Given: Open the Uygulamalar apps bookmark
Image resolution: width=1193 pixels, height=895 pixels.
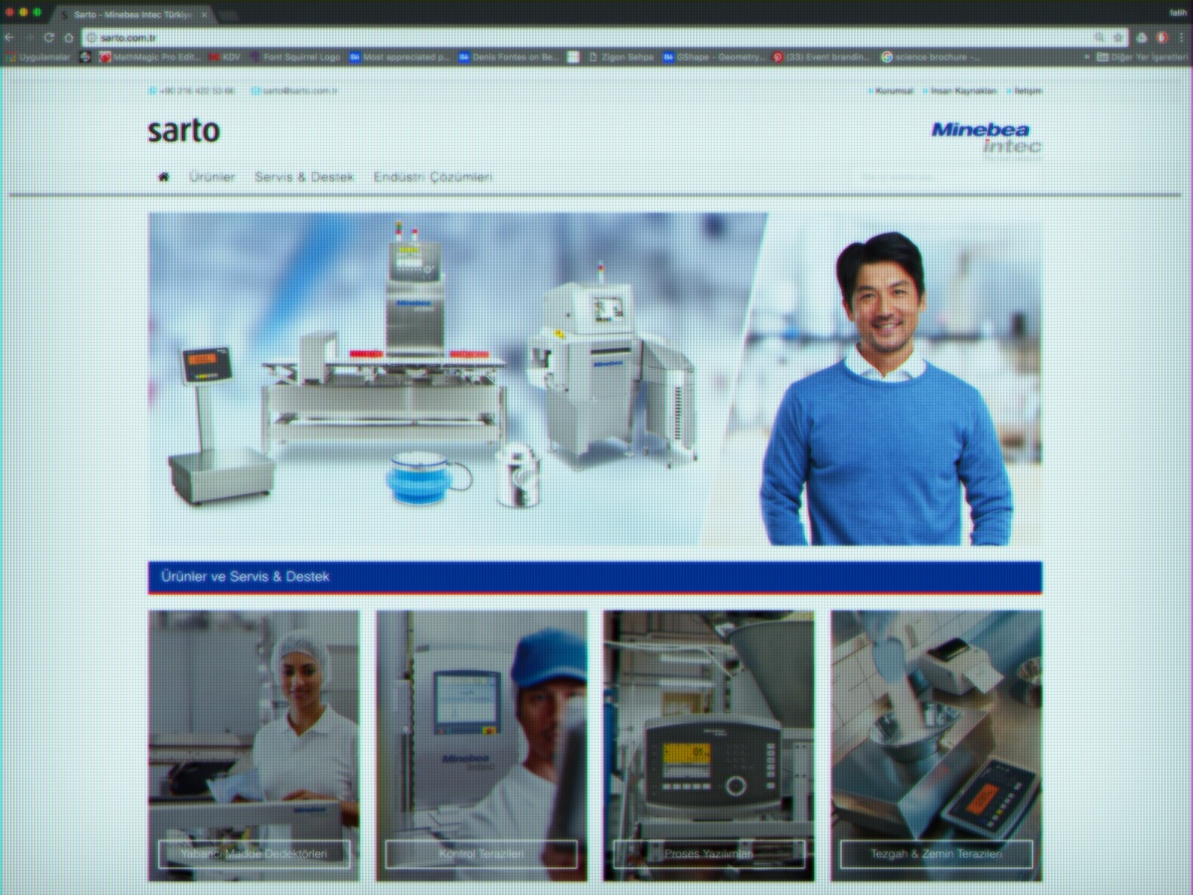Looking at the screenshot, I should pos(40,58).
